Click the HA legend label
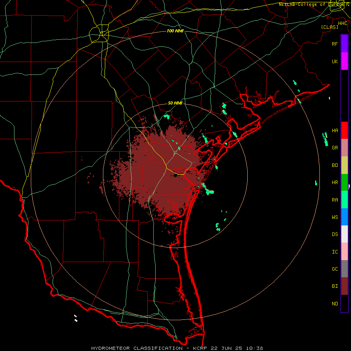Viewport: 351px width, 351px height. [x=335, y=131]
